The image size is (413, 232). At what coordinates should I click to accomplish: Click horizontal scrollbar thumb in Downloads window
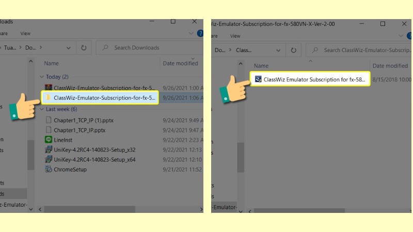89,209
